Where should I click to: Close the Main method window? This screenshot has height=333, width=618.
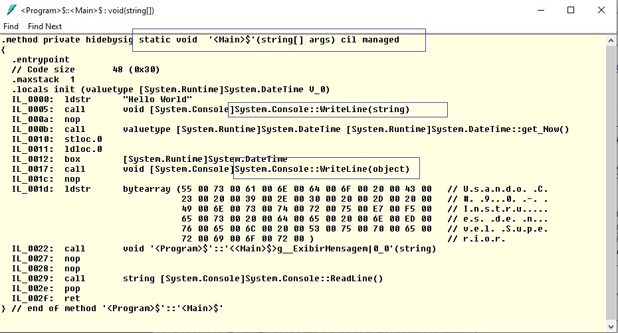coord(601,10)
